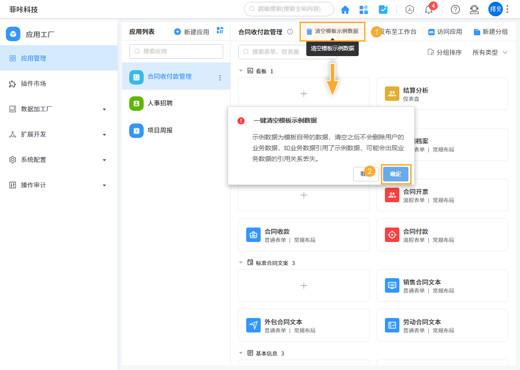
Task: Open the 所有类型 type filter dropdown
Action: [490, 52]
